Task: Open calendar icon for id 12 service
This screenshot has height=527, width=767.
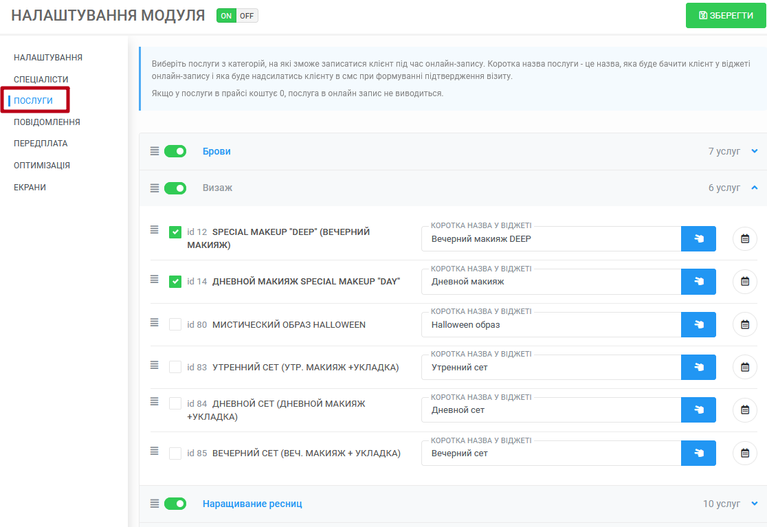Action: [745, 238]
